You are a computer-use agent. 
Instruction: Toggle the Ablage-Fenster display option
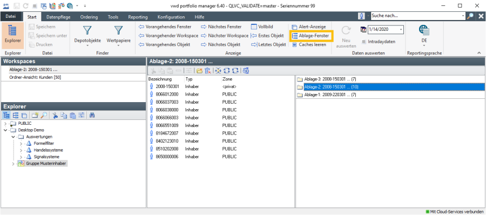[311, 36]
